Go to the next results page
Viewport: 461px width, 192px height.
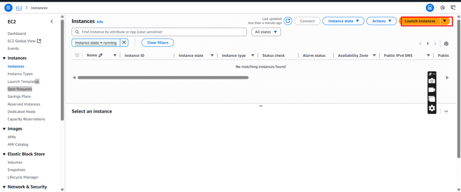coord(435,44)
